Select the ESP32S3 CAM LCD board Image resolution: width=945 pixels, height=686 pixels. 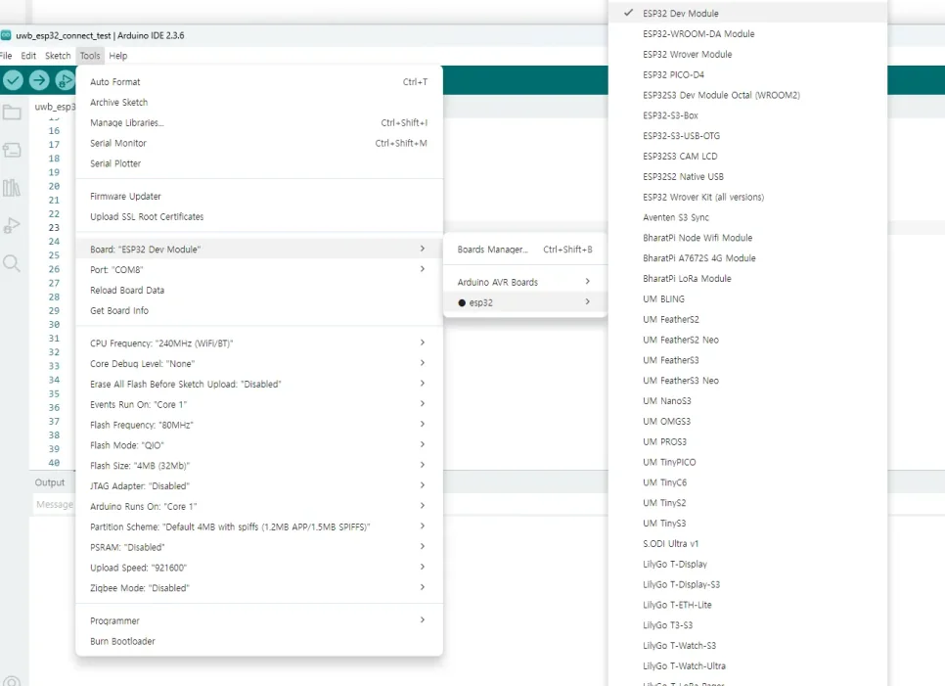pos(747,157)
